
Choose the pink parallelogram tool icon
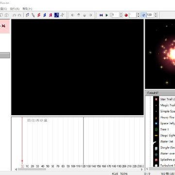[x=51, y=15]
